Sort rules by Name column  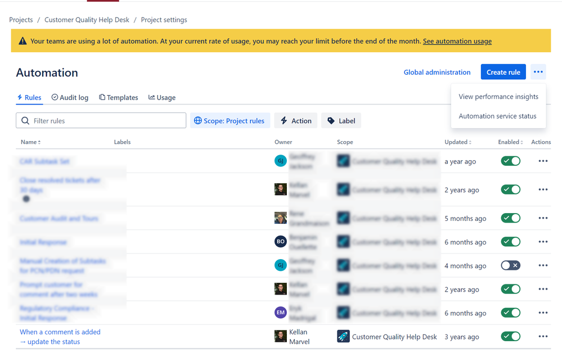[x=30, y=142]
